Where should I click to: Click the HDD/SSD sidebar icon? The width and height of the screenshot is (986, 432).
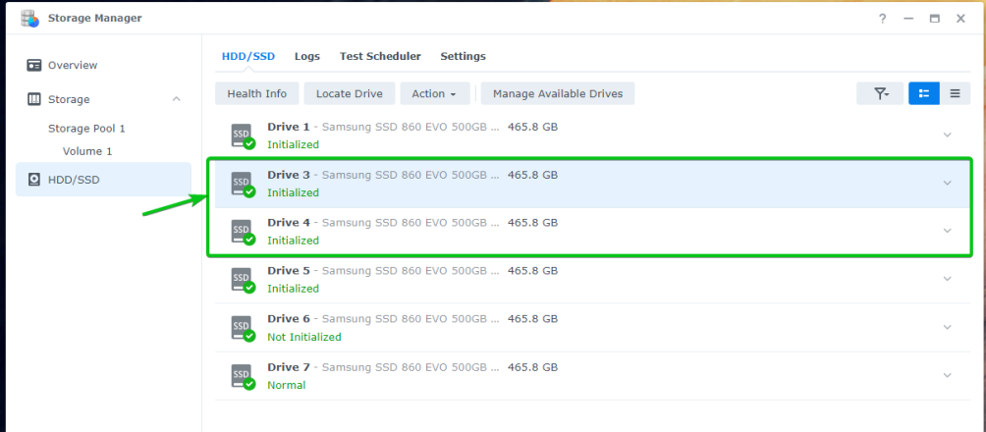point(34,180)
